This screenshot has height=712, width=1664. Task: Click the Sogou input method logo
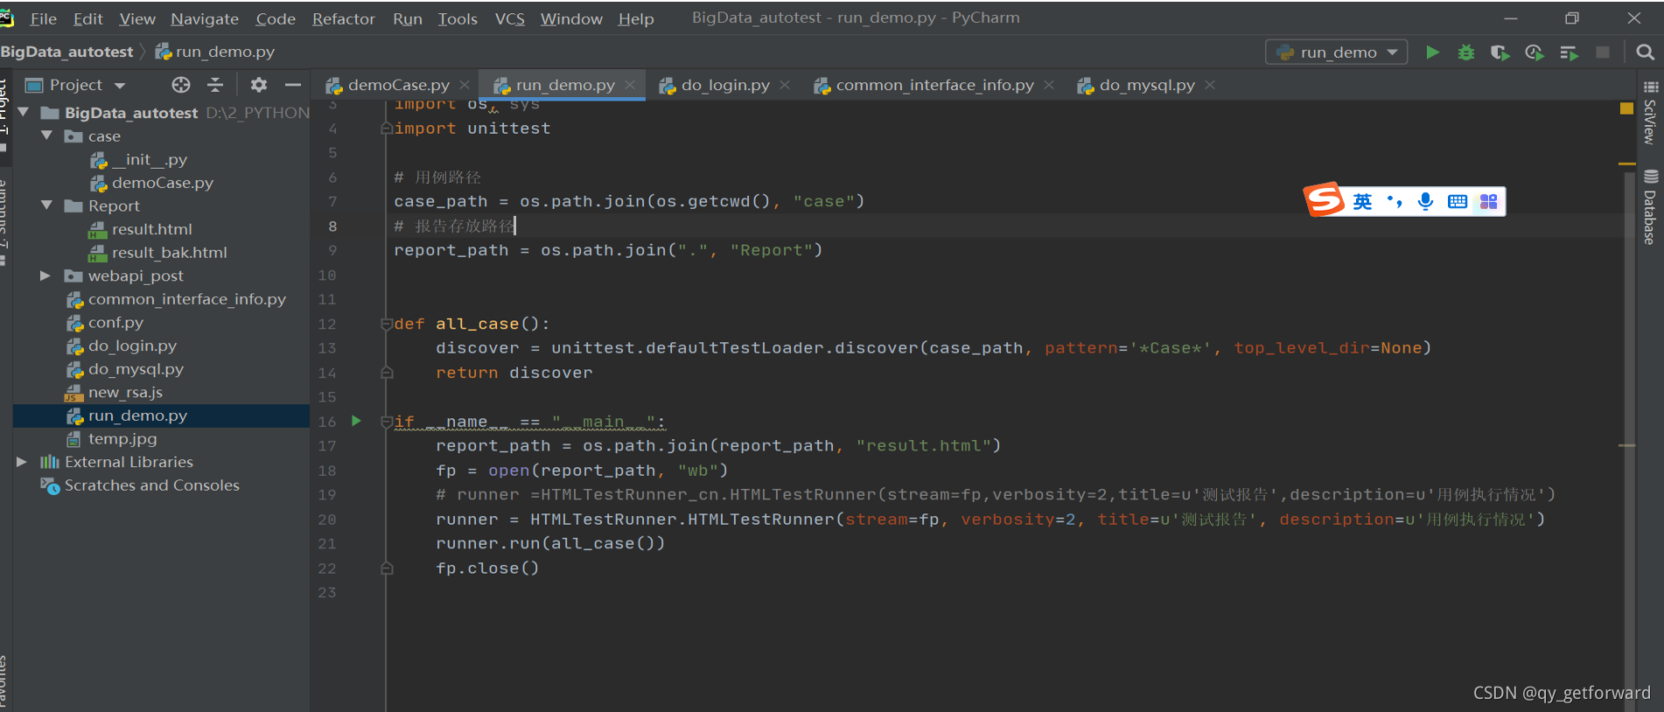pos(1324,200)
